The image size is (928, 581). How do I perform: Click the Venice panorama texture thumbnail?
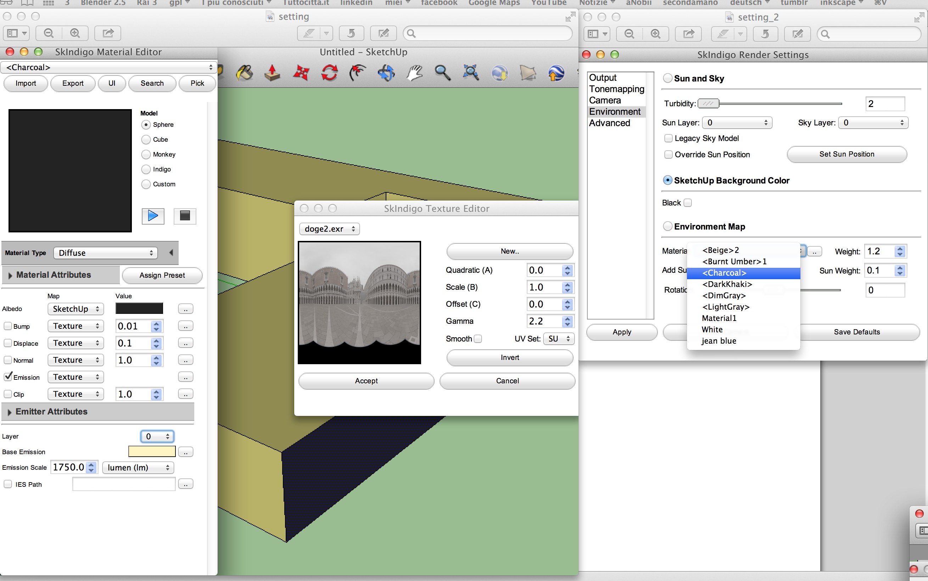[359, 303]
